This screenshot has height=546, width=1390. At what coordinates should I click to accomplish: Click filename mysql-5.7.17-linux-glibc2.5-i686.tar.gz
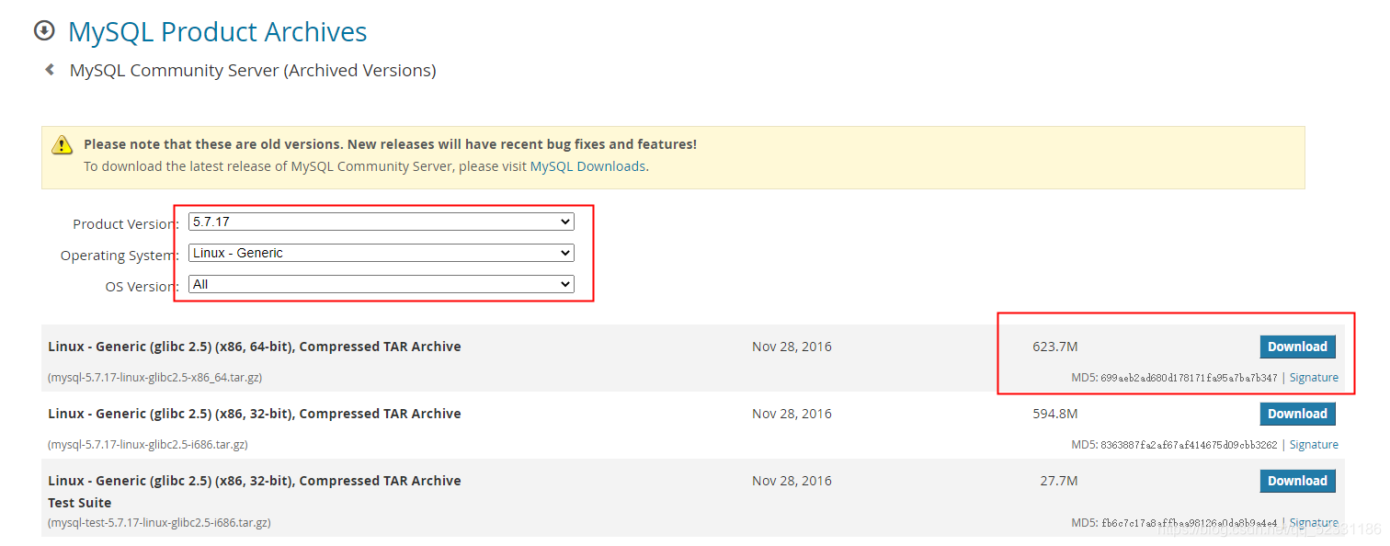pyautogui.click(x=147, y=445)
